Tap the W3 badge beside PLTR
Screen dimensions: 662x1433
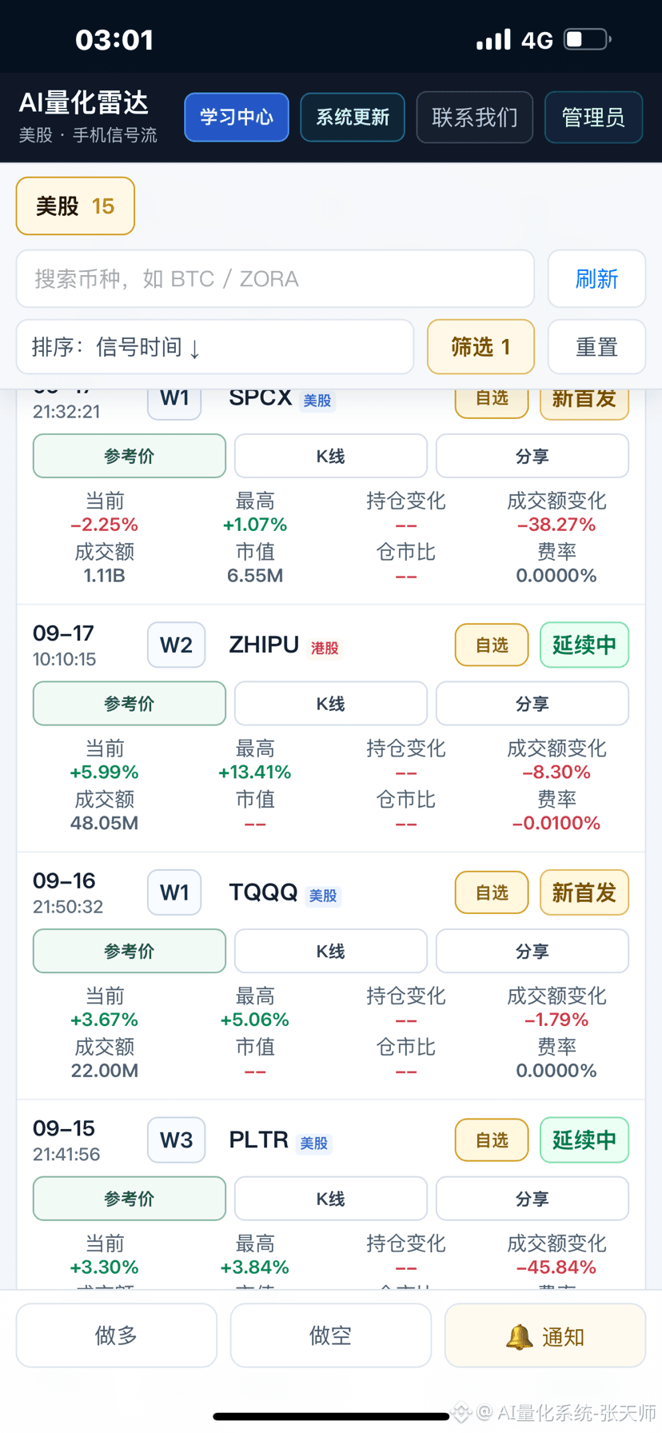[176, 1140]
